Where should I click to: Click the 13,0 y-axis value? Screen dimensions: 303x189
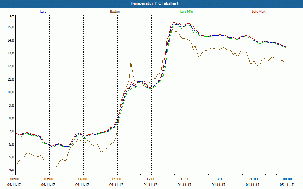(x=11, y=53)
